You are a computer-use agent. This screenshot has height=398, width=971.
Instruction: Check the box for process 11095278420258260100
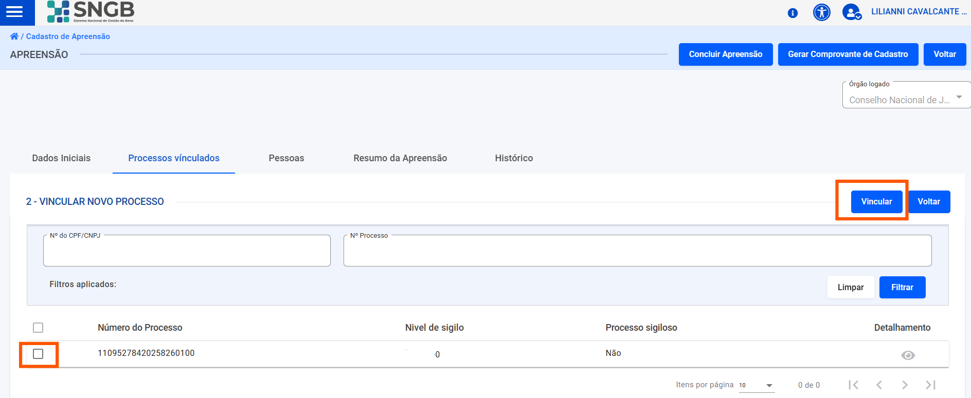pos(38,354)
